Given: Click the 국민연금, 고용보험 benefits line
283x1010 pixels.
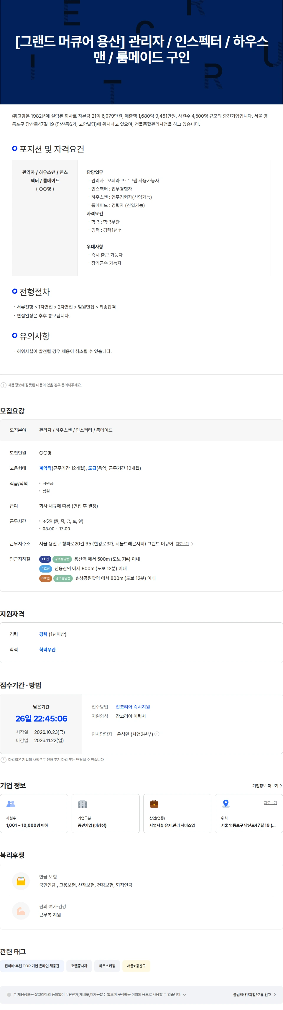Looking at the screenshot, I should (86, 885).
